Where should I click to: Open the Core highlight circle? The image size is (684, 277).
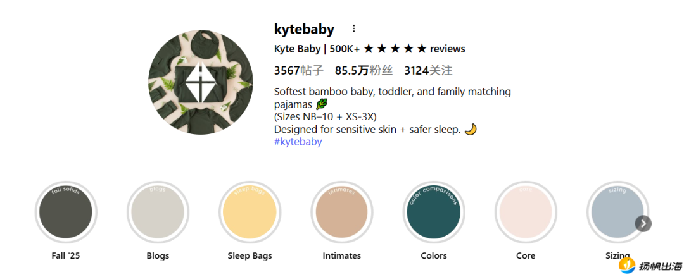point(525,212)
